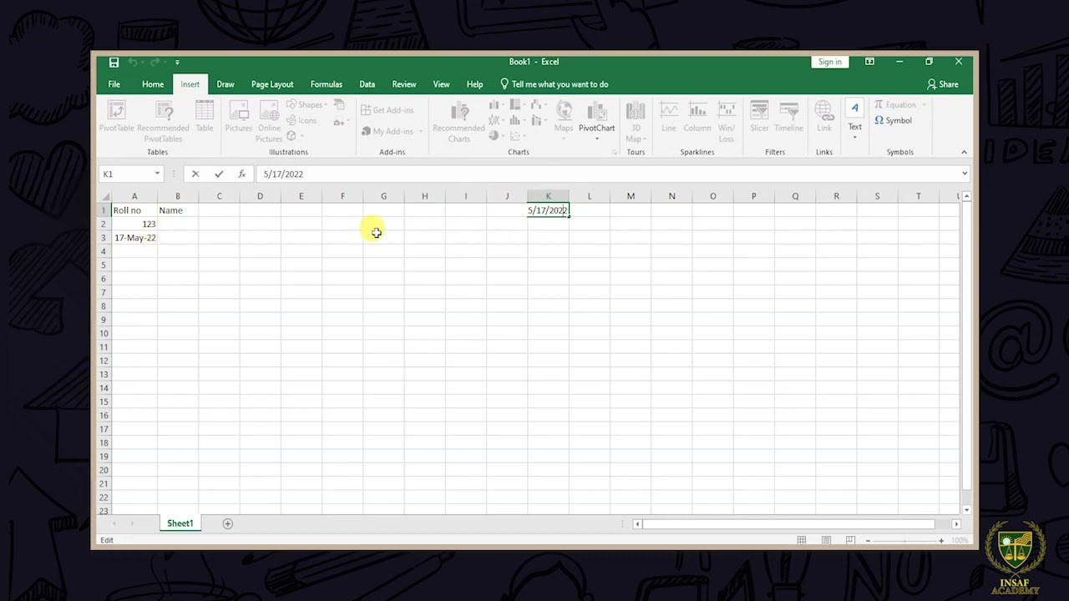Select row header 10

tap(104, 333)
